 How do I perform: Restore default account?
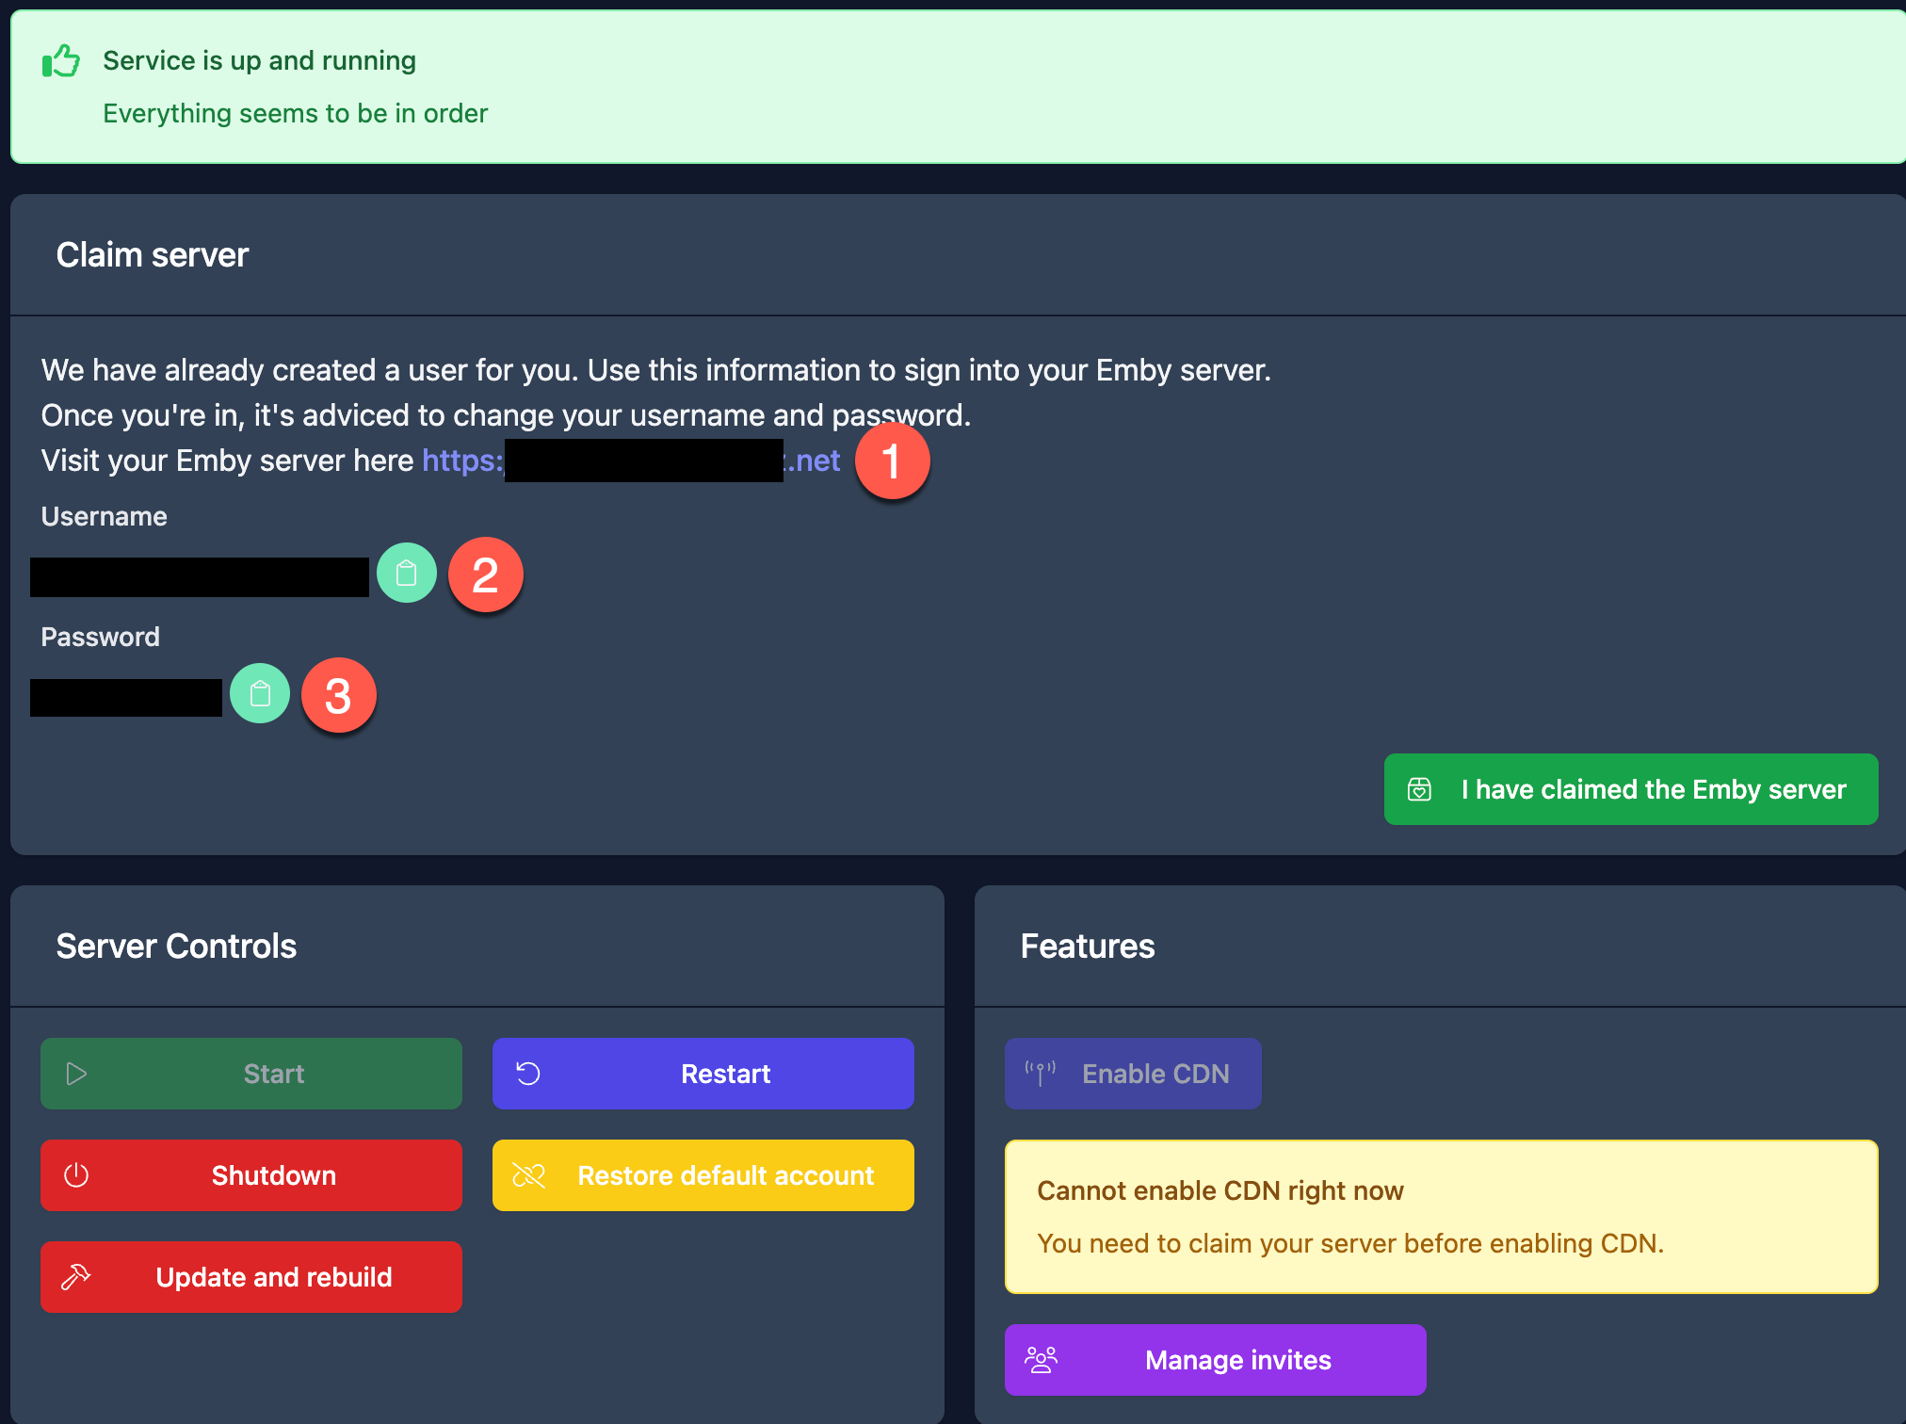pos(703,1175)
